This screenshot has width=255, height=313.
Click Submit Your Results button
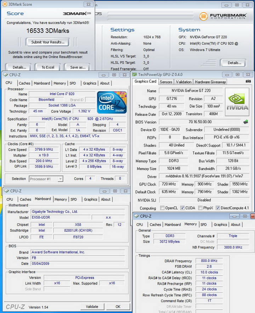click(x=48, y=42)
